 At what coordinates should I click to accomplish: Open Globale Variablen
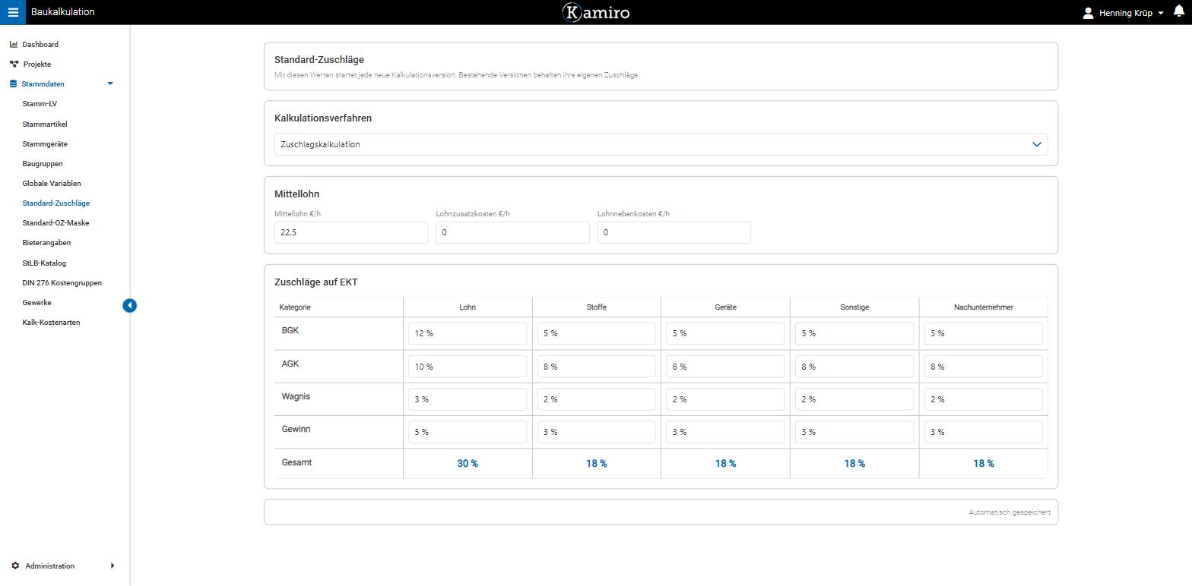click(x=52, y=183)
